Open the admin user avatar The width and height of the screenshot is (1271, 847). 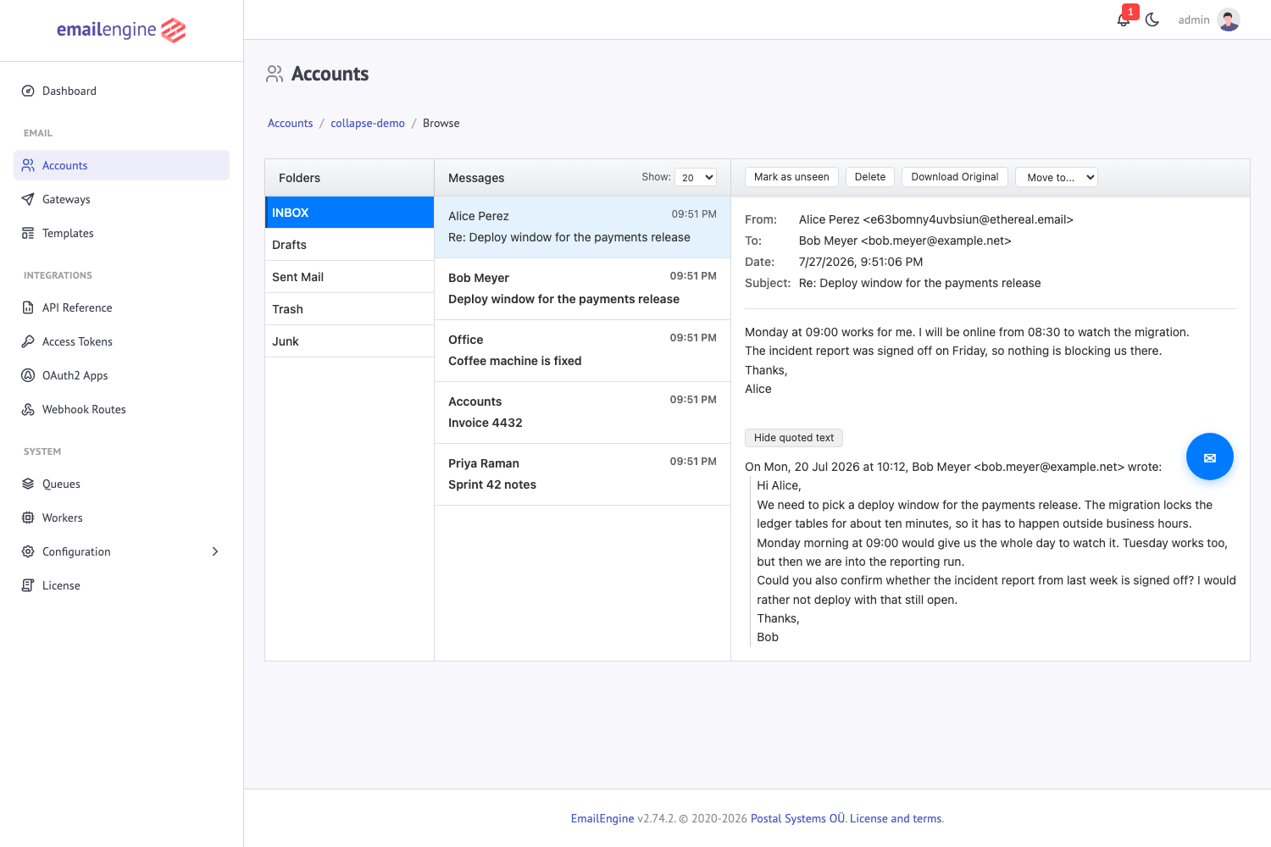tap(1229, 19)
